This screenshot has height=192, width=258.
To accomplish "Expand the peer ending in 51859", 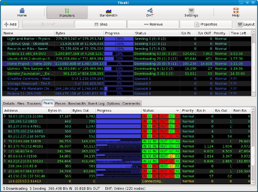I will tap(5, 141).
